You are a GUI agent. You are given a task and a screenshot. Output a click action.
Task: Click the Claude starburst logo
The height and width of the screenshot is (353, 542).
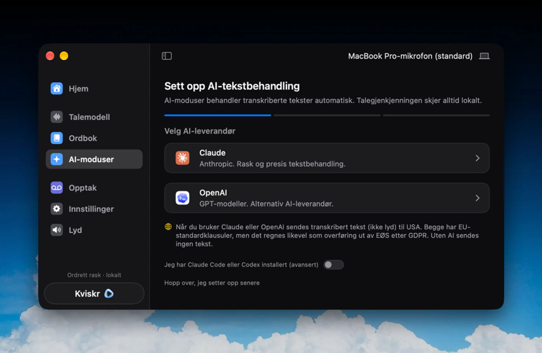(x=182, y=158)
